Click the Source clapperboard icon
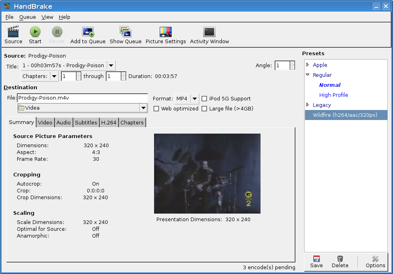 (13, 32)
